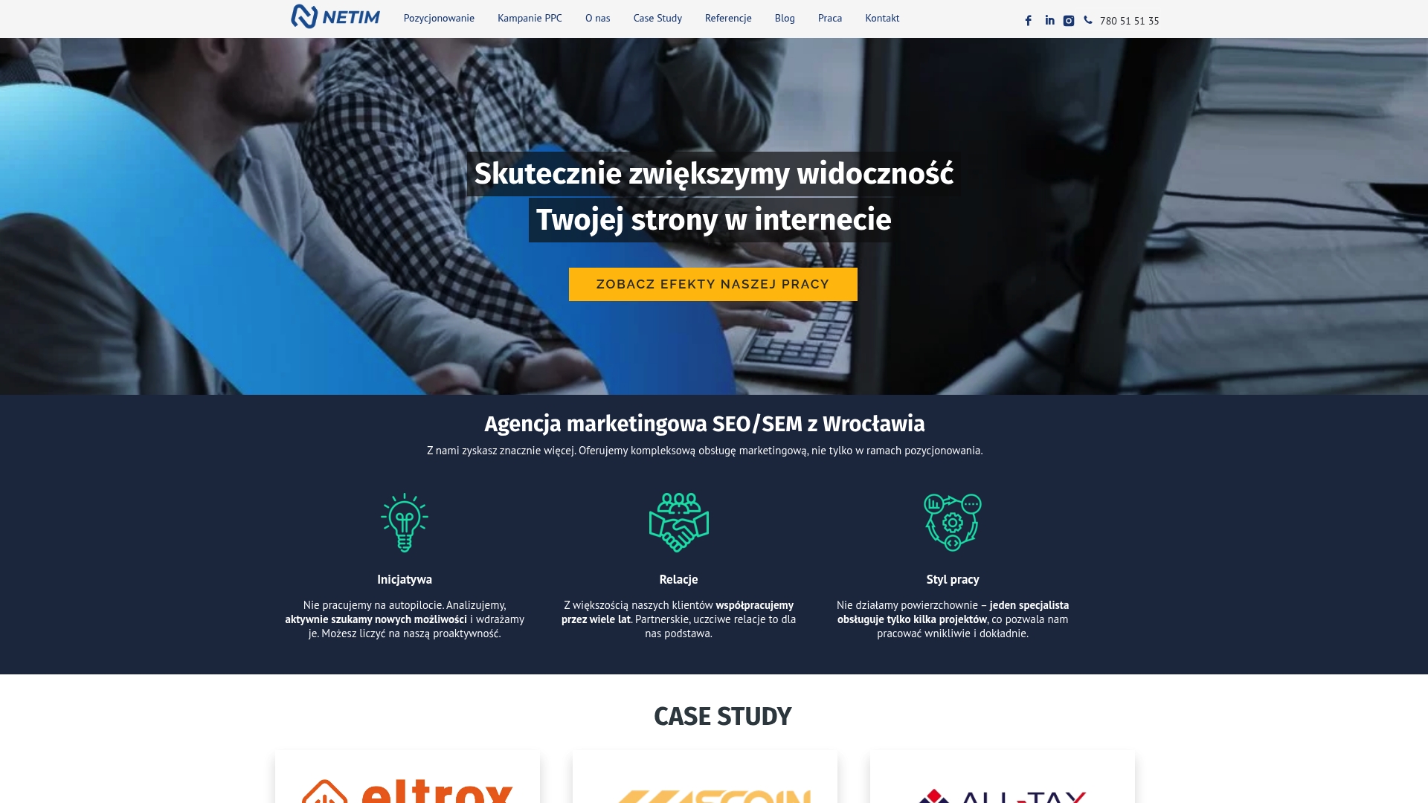Click the gear Styl pracy icon

click(953, 522)
